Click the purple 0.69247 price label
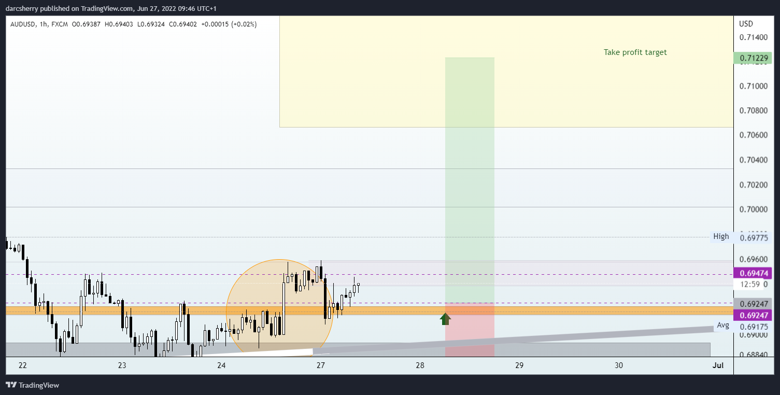Image resolution: width=780 pixels, height=395 pixels. (753, 316)
